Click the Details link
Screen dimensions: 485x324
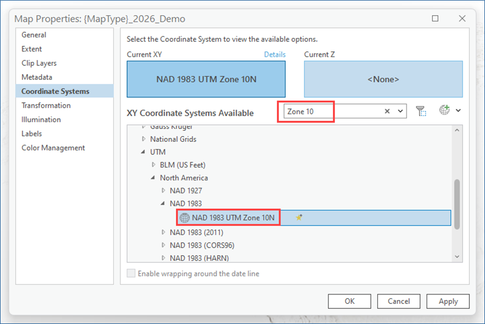pyautogui.click(x=274, y=55)
